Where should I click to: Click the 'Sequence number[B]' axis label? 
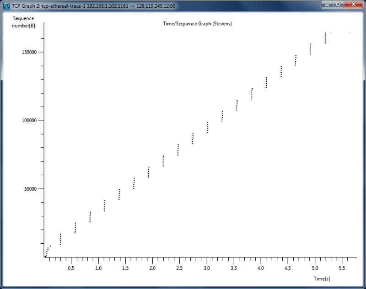click(x=23, y=22)
